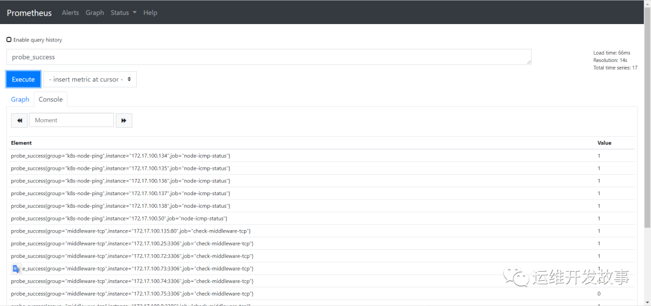Screen dimensions: 651x306
Task: Switch to the Graph tab
Action: point(20,99)
